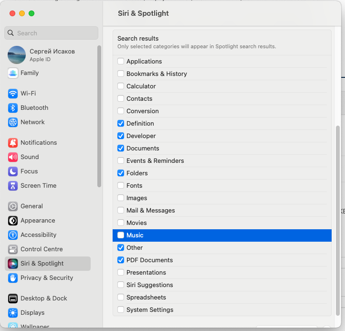Uncheck the Definition checkbox

pos(121,123)
